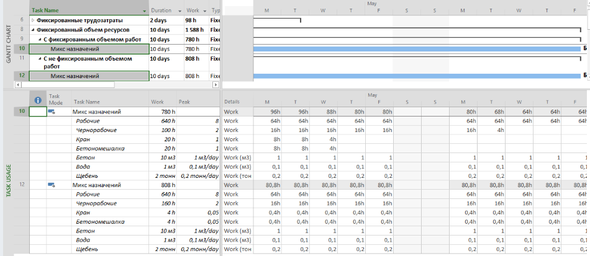Click the Task Mode column header
590x256 pixels.
point(59,99)
